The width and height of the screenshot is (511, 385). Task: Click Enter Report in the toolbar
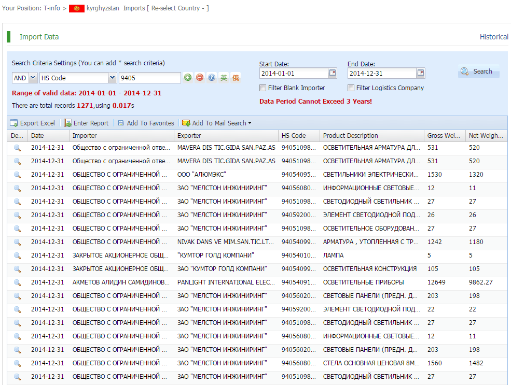[x=86, y=123]
